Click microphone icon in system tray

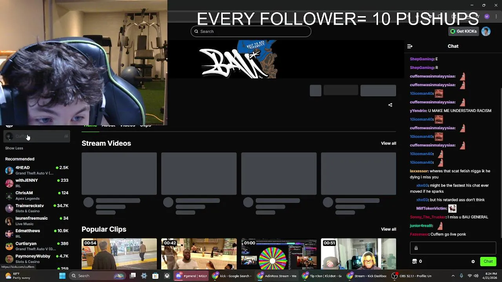(x=461, y=276)
